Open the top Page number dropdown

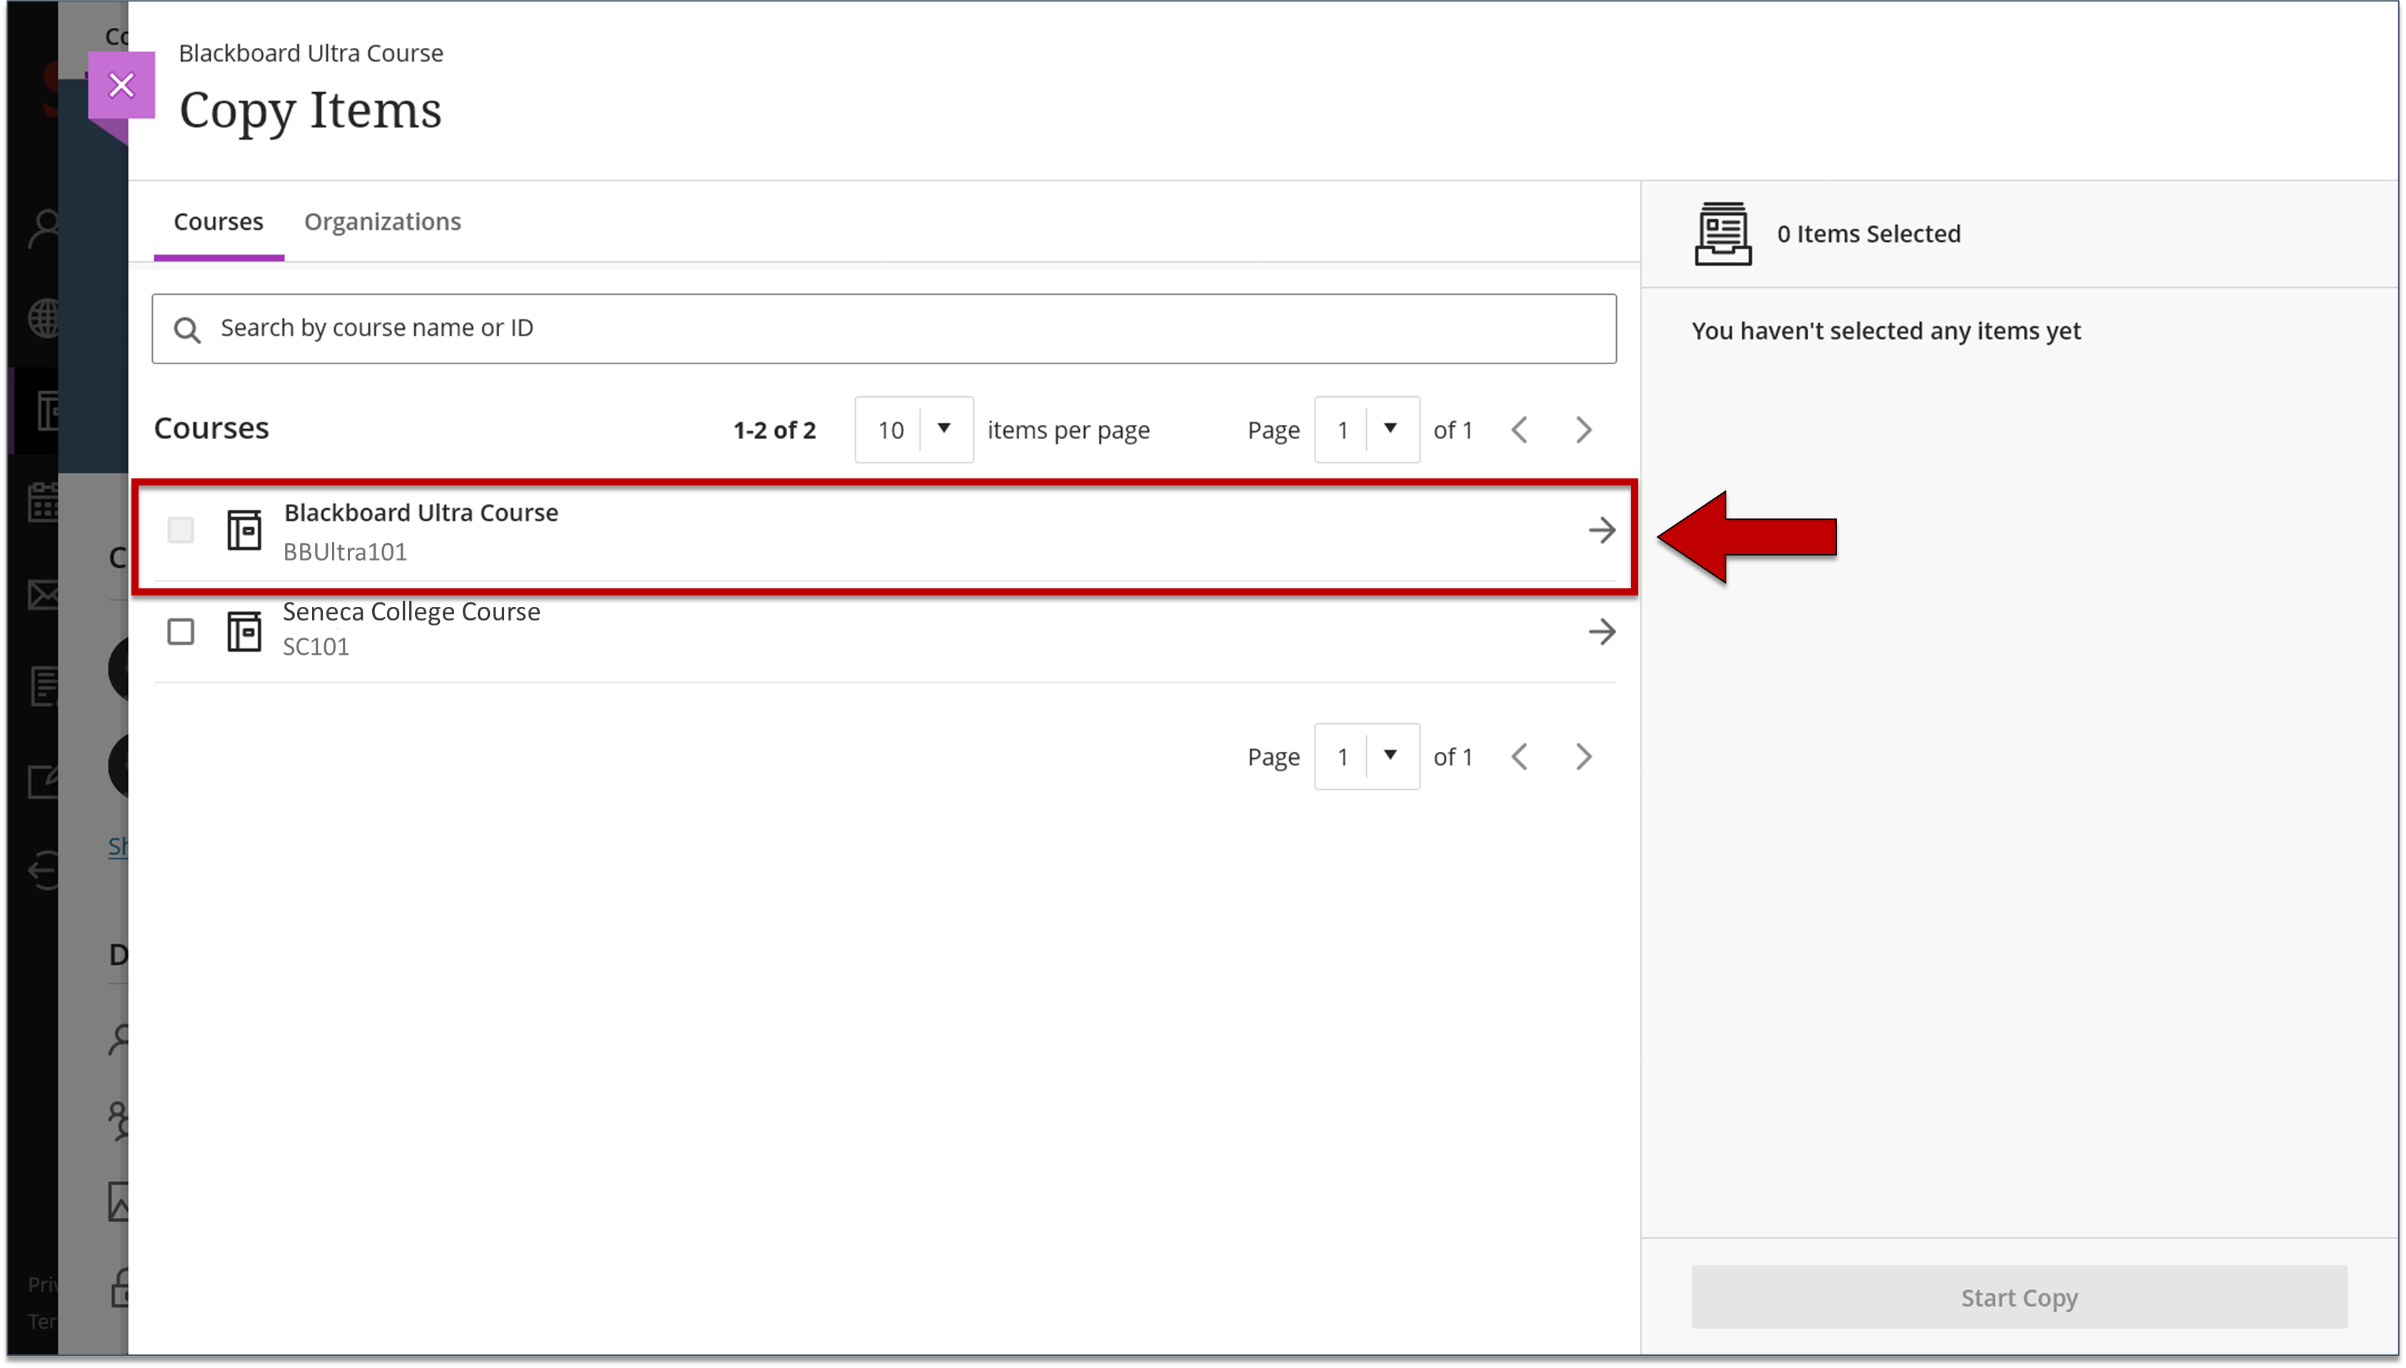(1367, 429)
